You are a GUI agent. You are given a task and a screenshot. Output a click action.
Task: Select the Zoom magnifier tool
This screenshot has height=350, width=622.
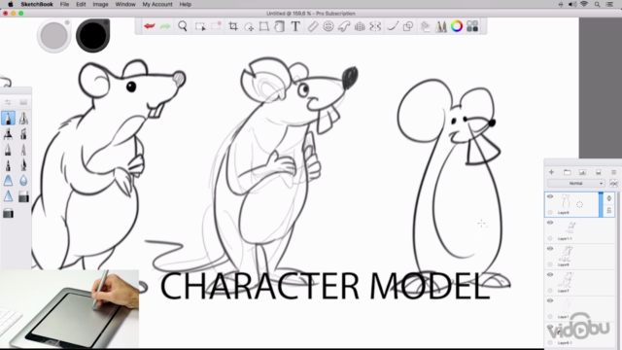click(x=183, y=26)
